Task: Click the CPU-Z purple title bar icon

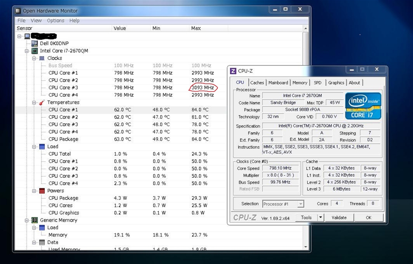Action: [233, 71]
